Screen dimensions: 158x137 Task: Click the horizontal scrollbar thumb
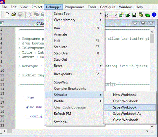pyautogui.click(x=9, y=131)
